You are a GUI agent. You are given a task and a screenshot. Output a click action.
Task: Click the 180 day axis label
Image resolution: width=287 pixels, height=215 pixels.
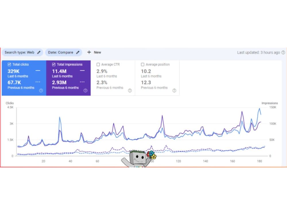259,161
